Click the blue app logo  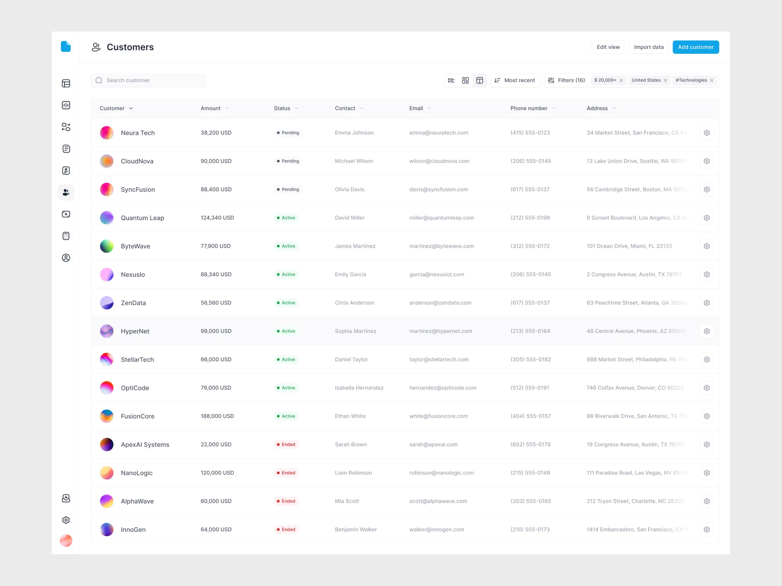pyautogui.click(x=66, y=47)
